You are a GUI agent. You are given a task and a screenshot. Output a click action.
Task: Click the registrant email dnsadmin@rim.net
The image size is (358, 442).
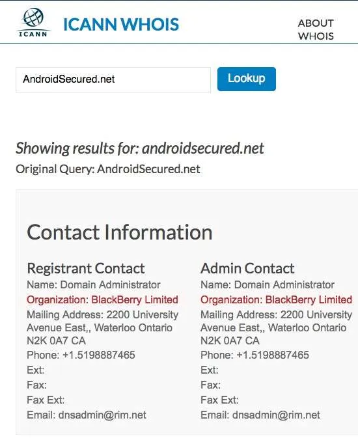click(102, 415)
